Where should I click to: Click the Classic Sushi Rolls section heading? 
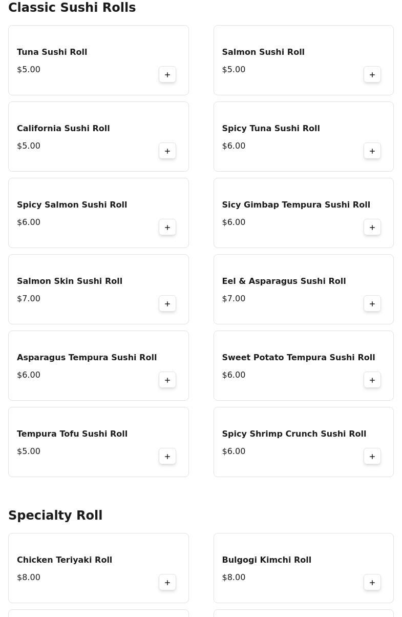(x=72, y=8)
